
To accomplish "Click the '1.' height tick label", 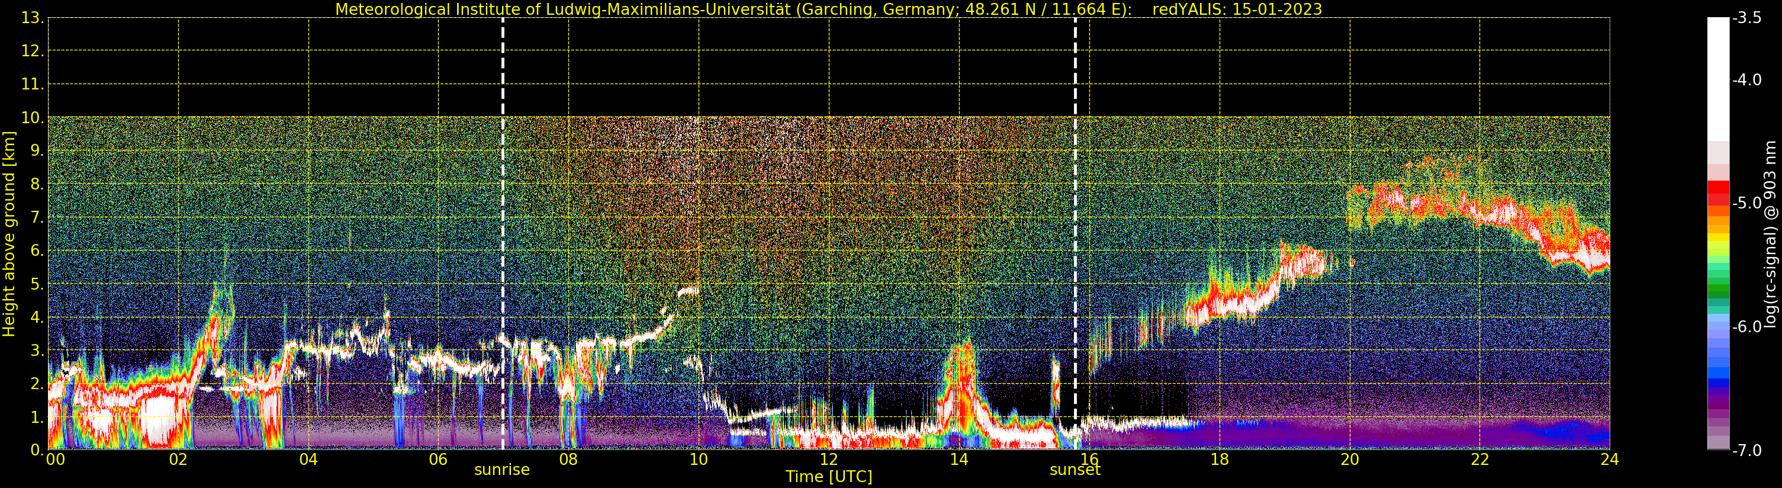I will click(37, 418).
